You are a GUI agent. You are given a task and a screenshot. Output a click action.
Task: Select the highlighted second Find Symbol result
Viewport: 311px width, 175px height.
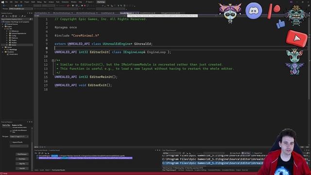[x=86, y=158]
